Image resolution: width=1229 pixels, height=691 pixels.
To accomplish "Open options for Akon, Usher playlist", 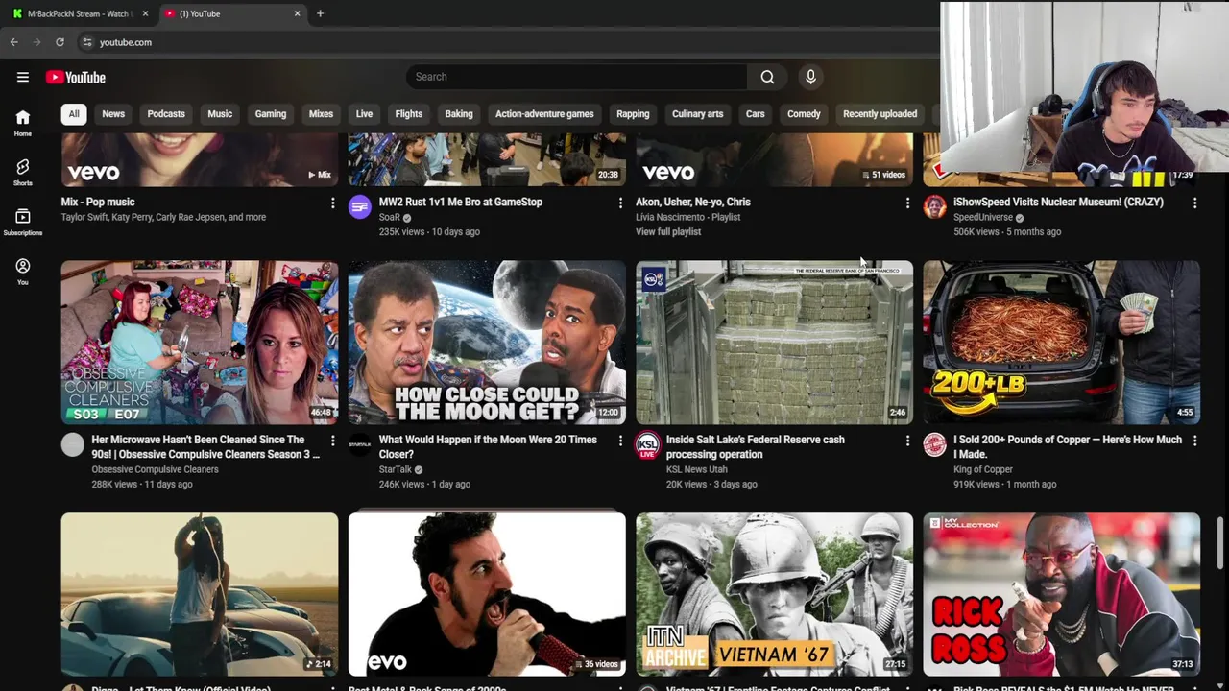I will coord(907,203).
